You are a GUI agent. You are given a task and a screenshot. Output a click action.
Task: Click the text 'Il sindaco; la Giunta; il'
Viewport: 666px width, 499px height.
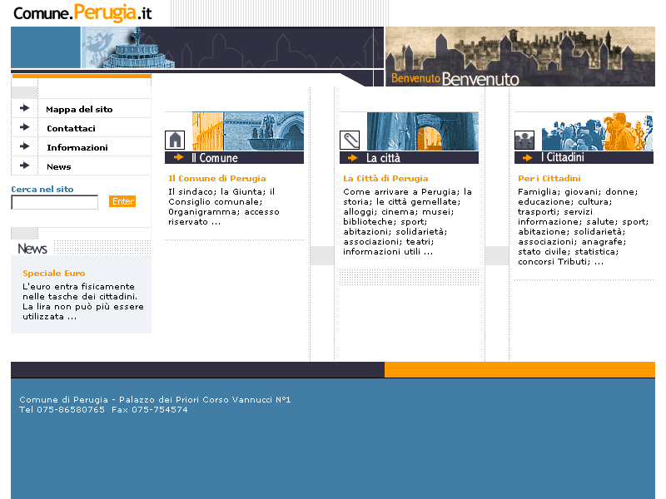[221, 192]
